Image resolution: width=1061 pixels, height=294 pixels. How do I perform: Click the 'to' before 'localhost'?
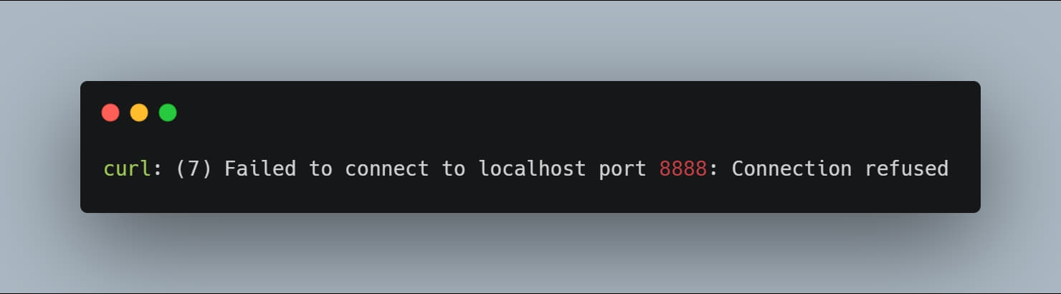click(453, 169)
